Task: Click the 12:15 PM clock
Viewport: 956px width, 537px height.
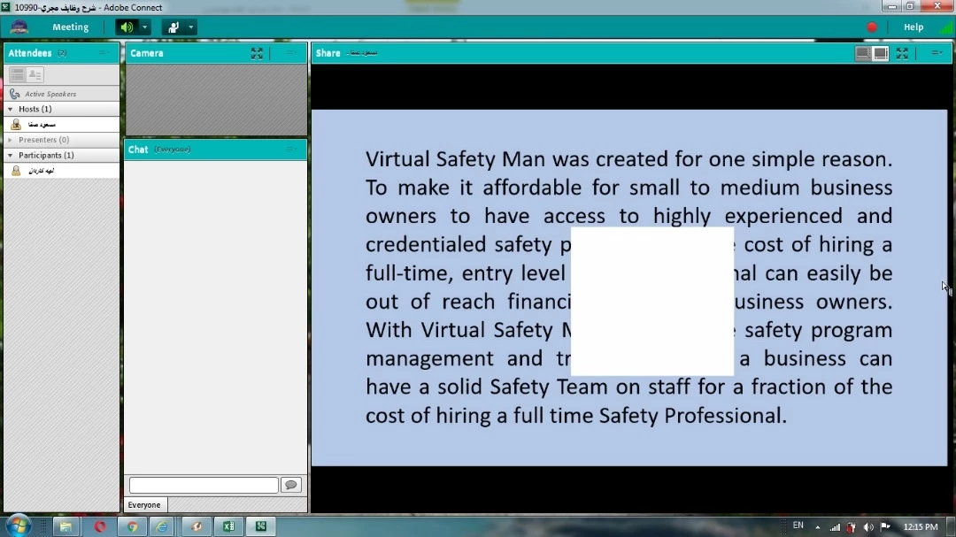Action: tap(921, 526)
